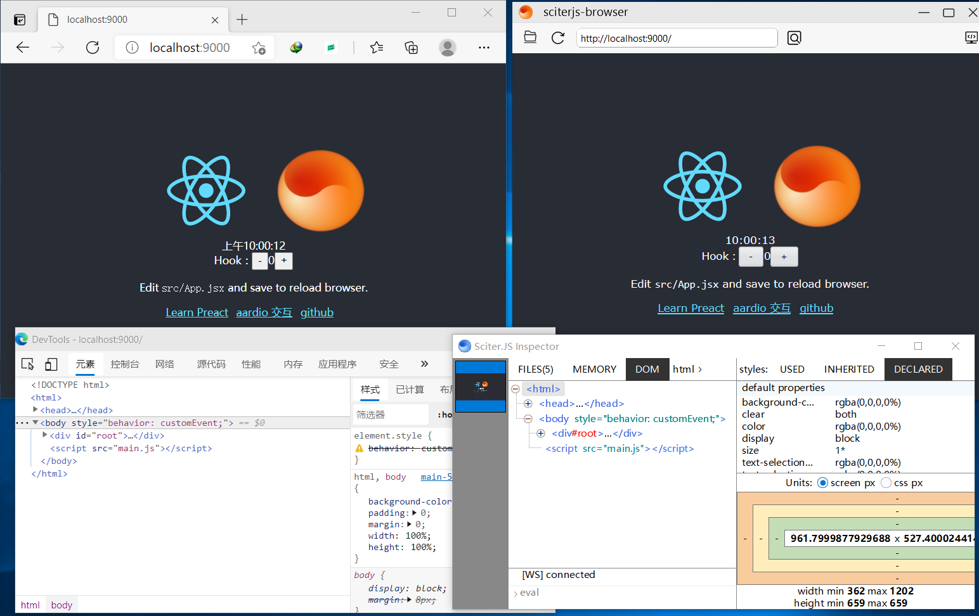This screenshot has width=979, height=616.
Task: Click Learn Preact link in sciterjs-browser
Action: 690,308
